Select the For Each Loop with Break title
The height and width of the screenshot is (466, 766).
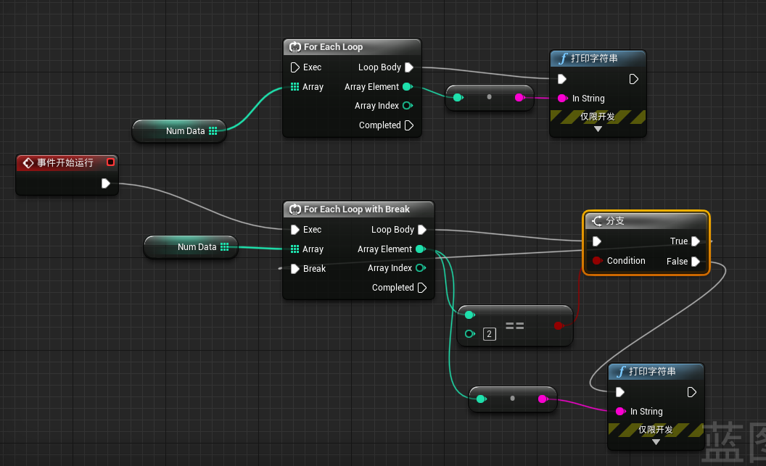click(x=356, y=209)
